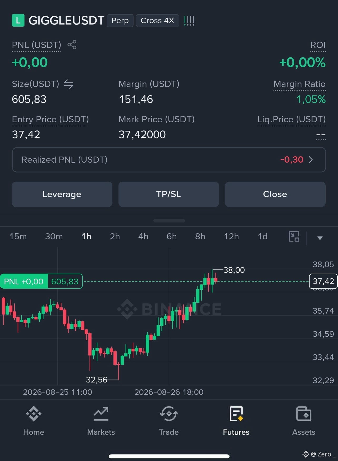
Task: Select the 12h chart interval
Action: (x=231, y=236)
